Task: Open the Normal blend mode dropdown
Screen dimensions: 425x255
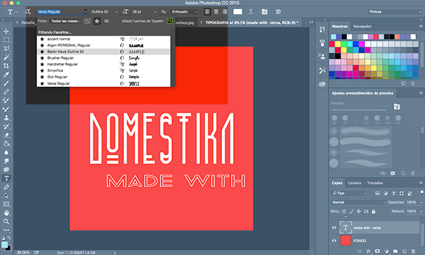Action: (x=358, y=202)
